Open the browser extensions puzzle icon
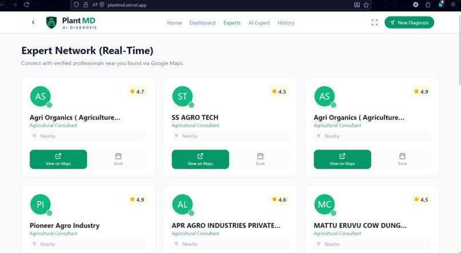Viewport: 461px width, 253px height. 428,5
